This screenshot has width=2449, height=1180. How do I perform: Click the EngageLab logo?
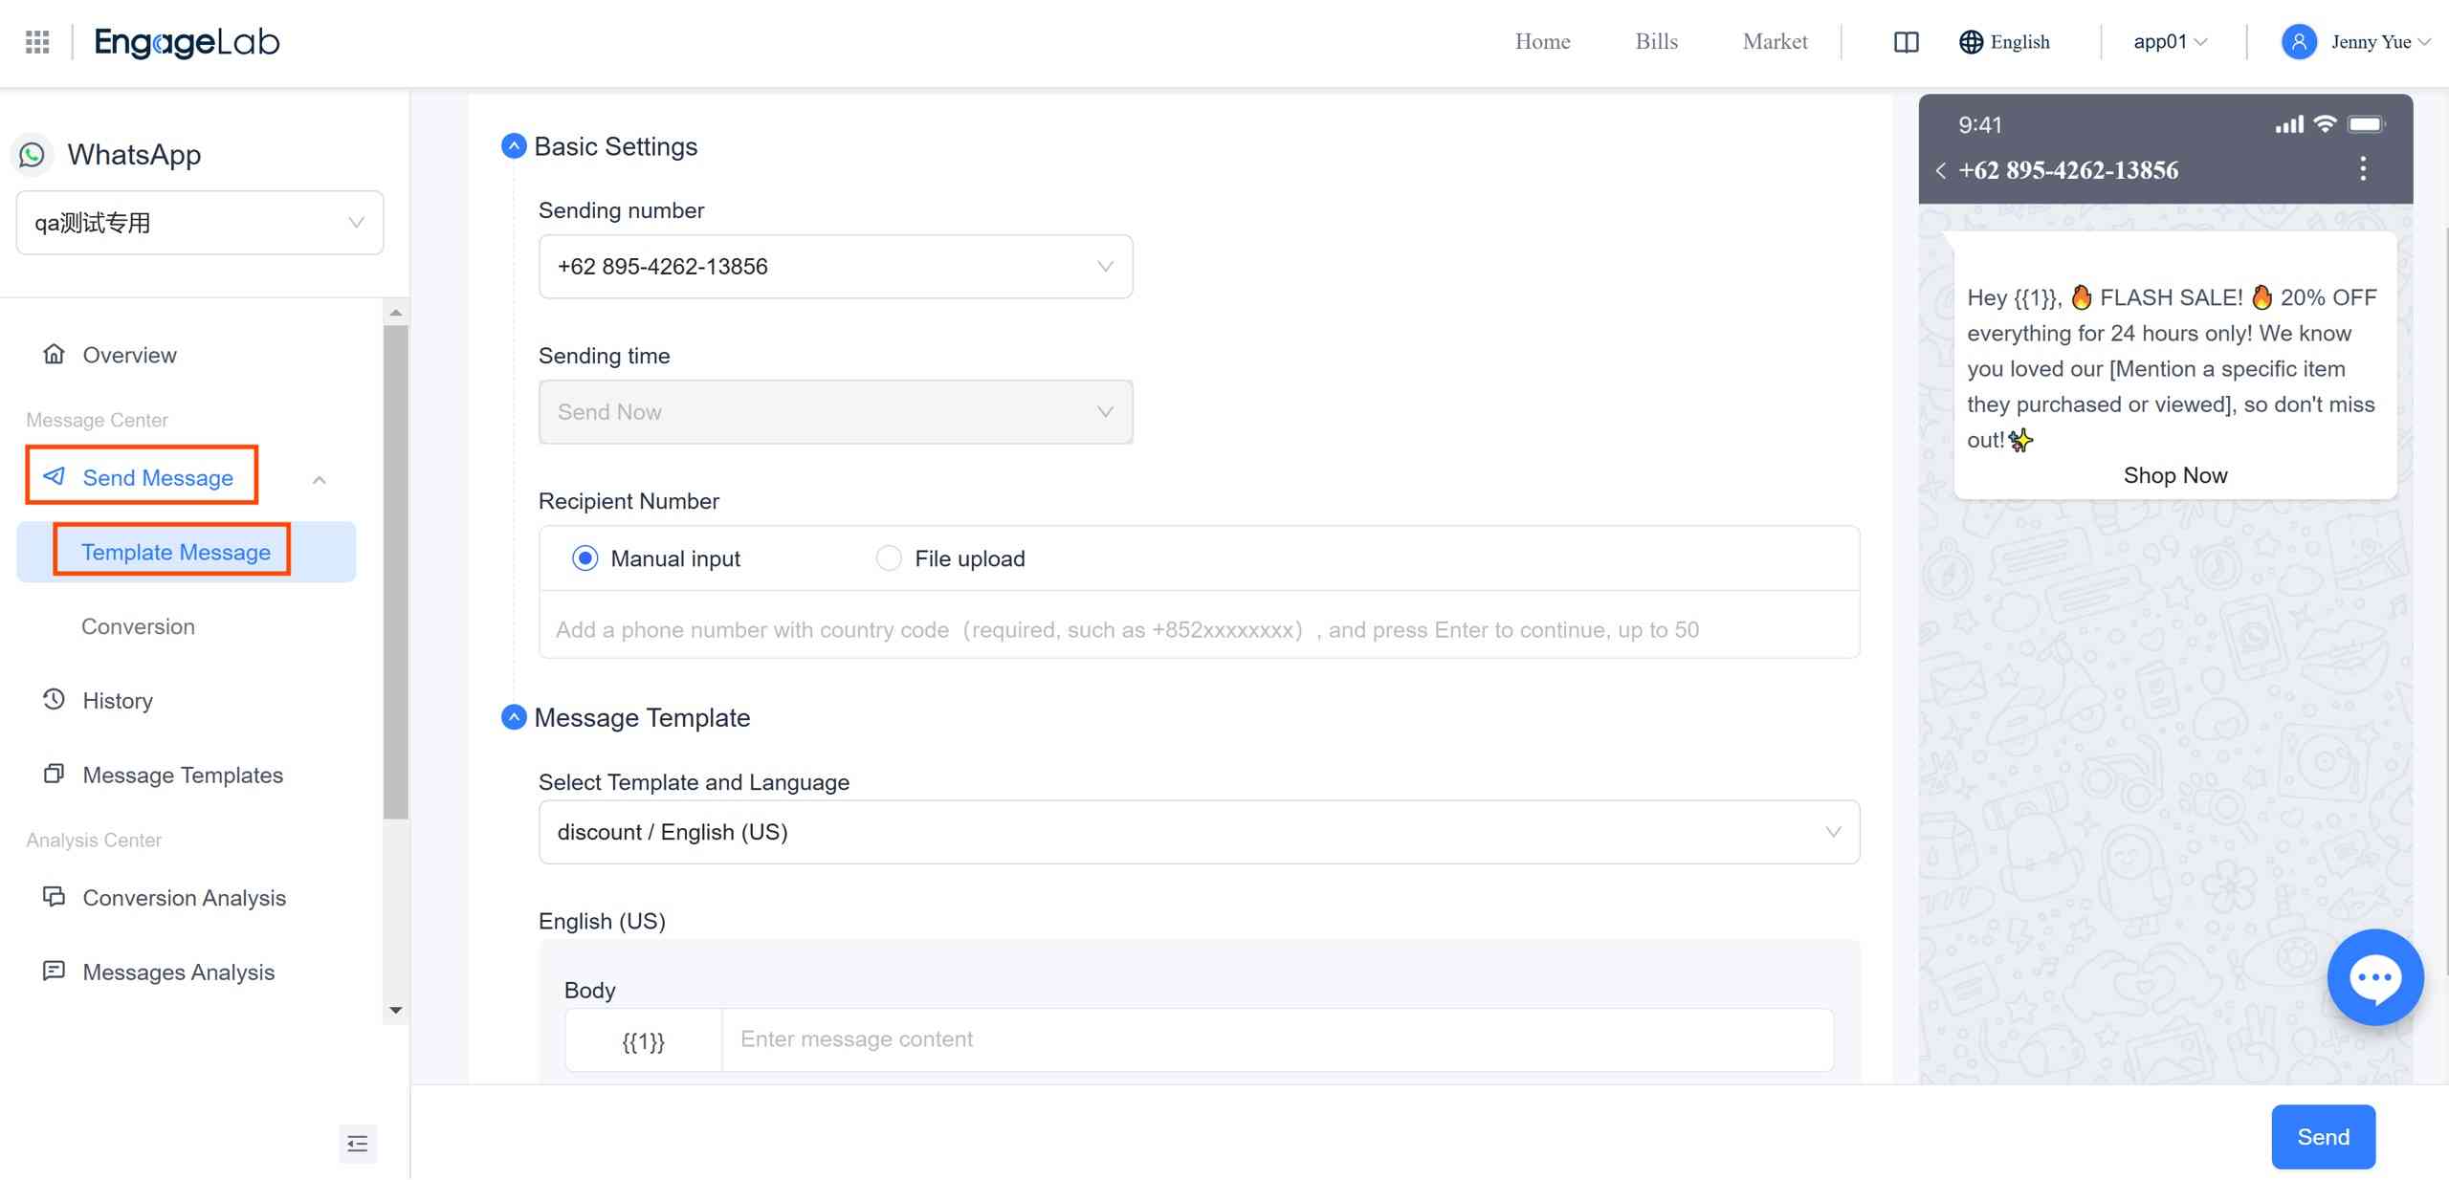[x=187, y=42]
